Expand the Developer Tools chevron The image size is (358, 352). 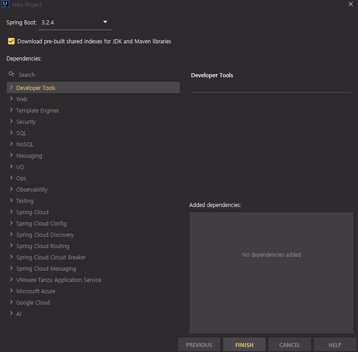[x=11, y=87]
